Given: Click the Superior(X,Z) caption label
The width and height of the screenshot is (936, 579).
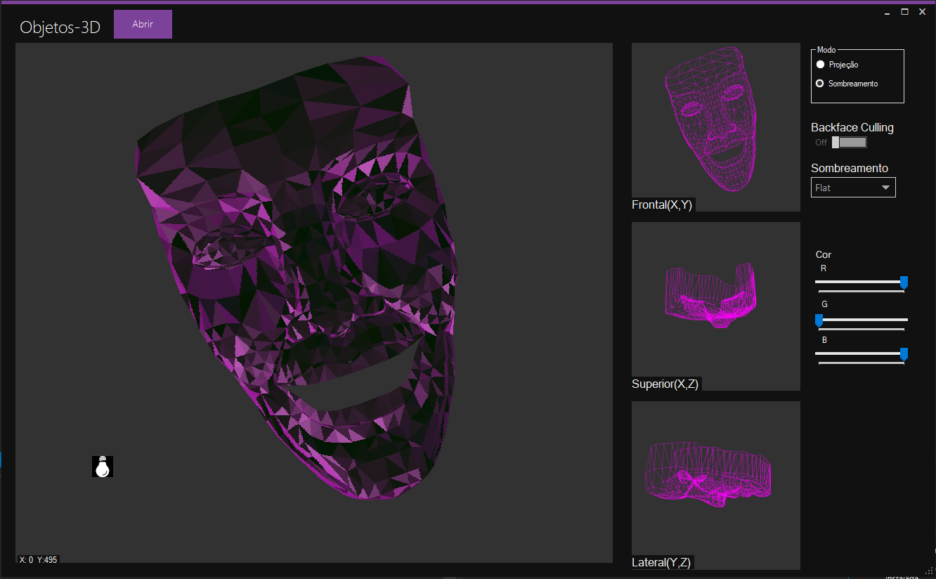Looking at the screenshot, I should click(665, 384).
